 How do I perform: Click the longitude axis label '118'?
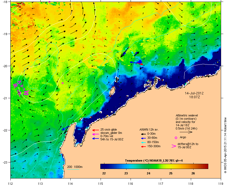click(x=191, y=183)
